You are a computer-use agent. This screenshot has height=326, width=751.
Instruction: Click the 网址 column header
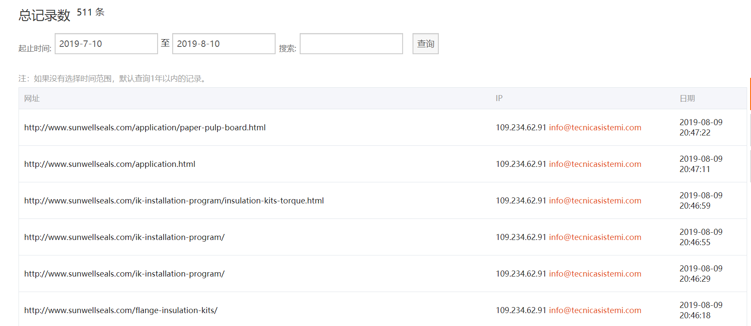(x=32, y=98)
